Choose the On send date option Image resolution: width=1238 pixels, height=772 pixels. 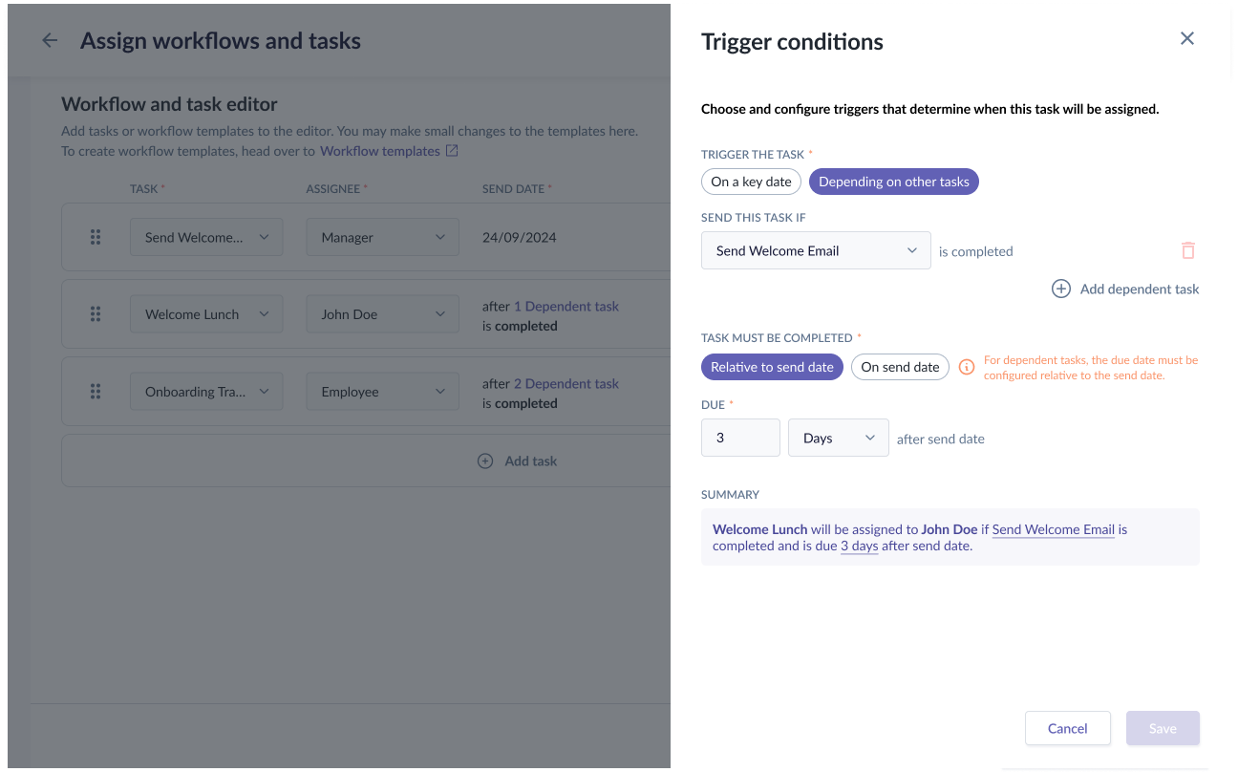click(900, 367)
